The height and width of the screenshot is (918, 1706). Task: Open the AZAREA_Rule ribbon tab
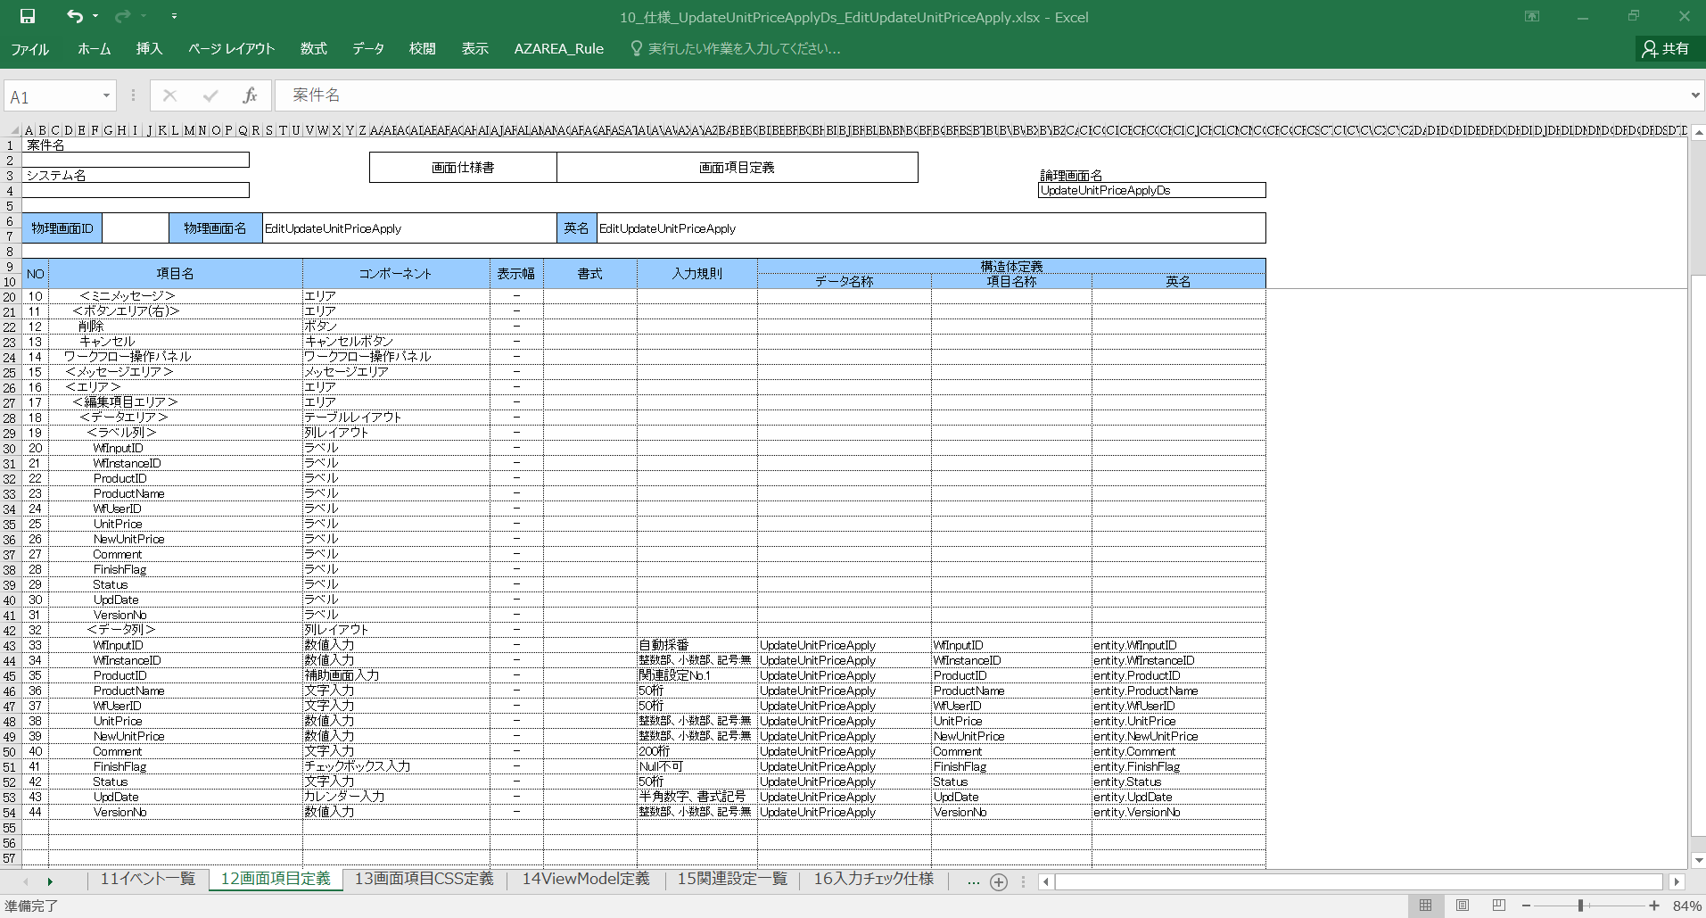pyautogui.click(x=559, y=49)
